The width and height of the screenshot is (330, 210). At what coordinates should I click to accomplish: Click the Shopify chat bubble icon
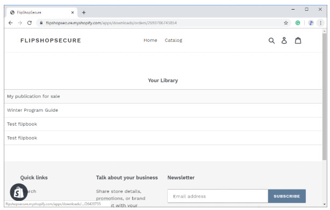[x=19, y=192]
